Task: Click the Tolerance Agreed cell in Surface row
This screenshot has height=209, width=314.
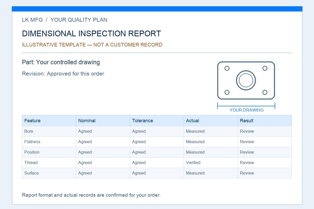Action: 157,173
